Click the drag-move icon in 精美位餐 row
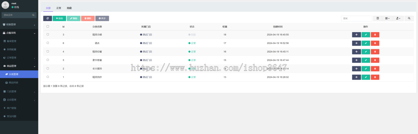This screenshot has width=418, height=134. [356, 52]
